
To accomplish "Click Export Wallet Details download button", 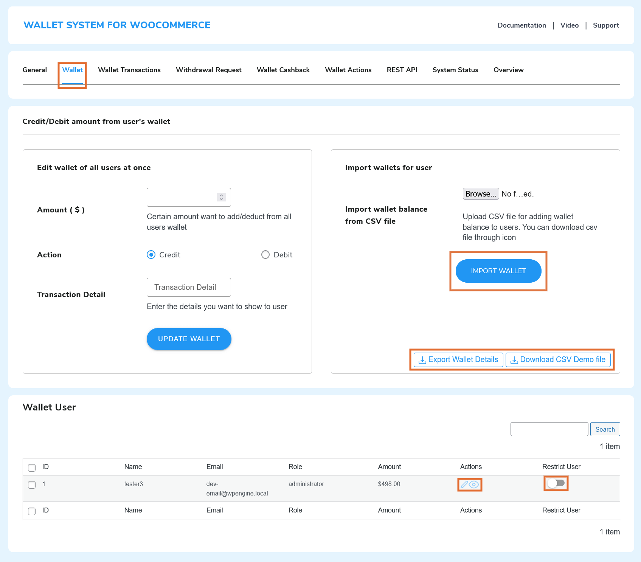I will click(458, 360).
